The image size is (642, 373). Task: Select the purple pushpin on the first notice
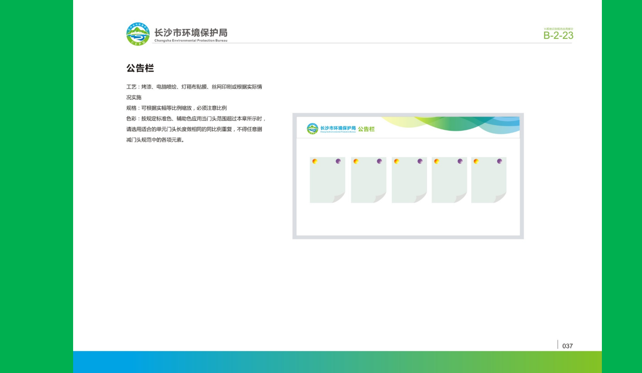[338, 162]
